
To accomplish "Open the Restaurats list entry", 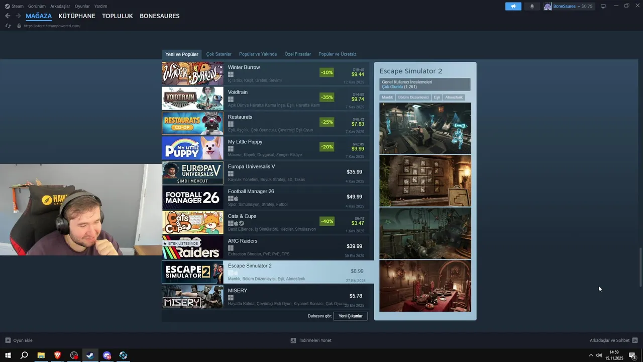I will [265, 123].
